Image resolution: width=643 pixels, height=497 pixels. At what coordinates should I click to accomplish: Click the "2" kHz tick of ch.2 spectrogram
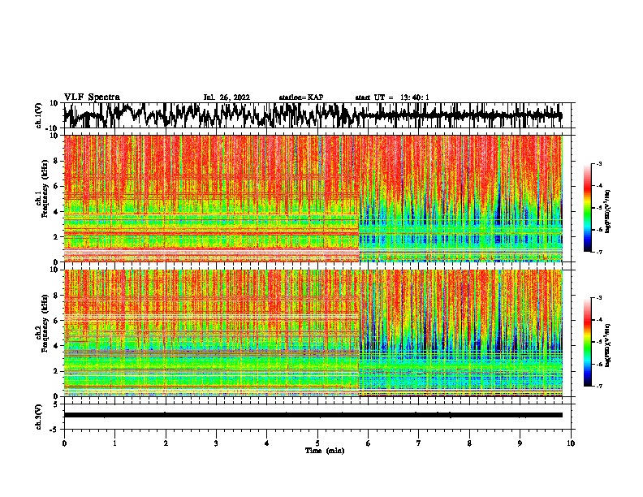click(x=56, y=371)
